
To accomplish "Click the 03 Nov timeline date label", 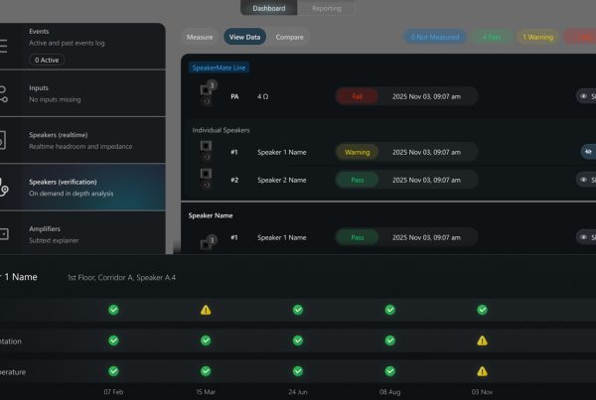I will (x=482, y=391).
